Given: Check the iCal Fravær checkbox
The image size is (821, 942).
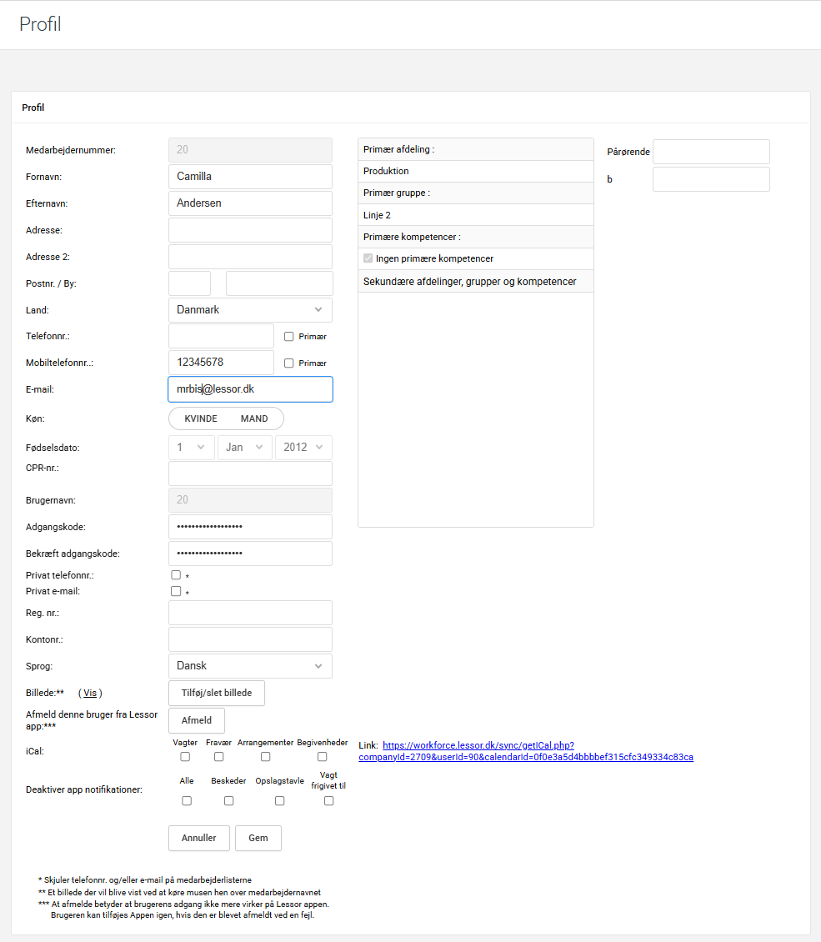Looking at the screenshot, I should pos(218,757).
